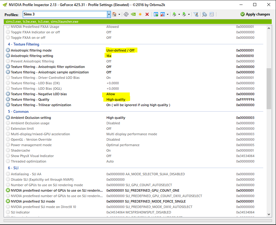Select the NVIDIA Predefined FXAA Usage row
Screen dimensions: 276x225
tap(135, 27)
